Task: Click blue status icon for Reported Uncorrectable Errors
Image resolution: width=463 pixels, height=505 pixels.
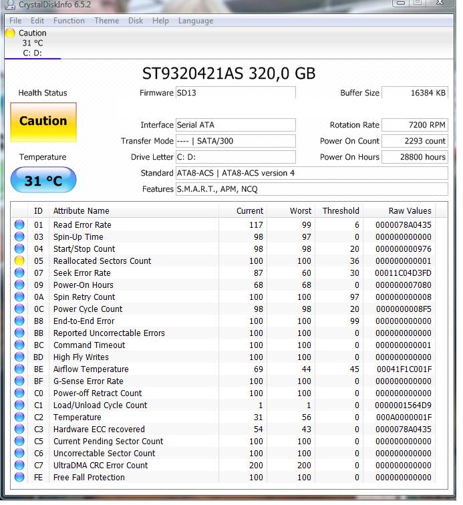Action: (19, 333)
